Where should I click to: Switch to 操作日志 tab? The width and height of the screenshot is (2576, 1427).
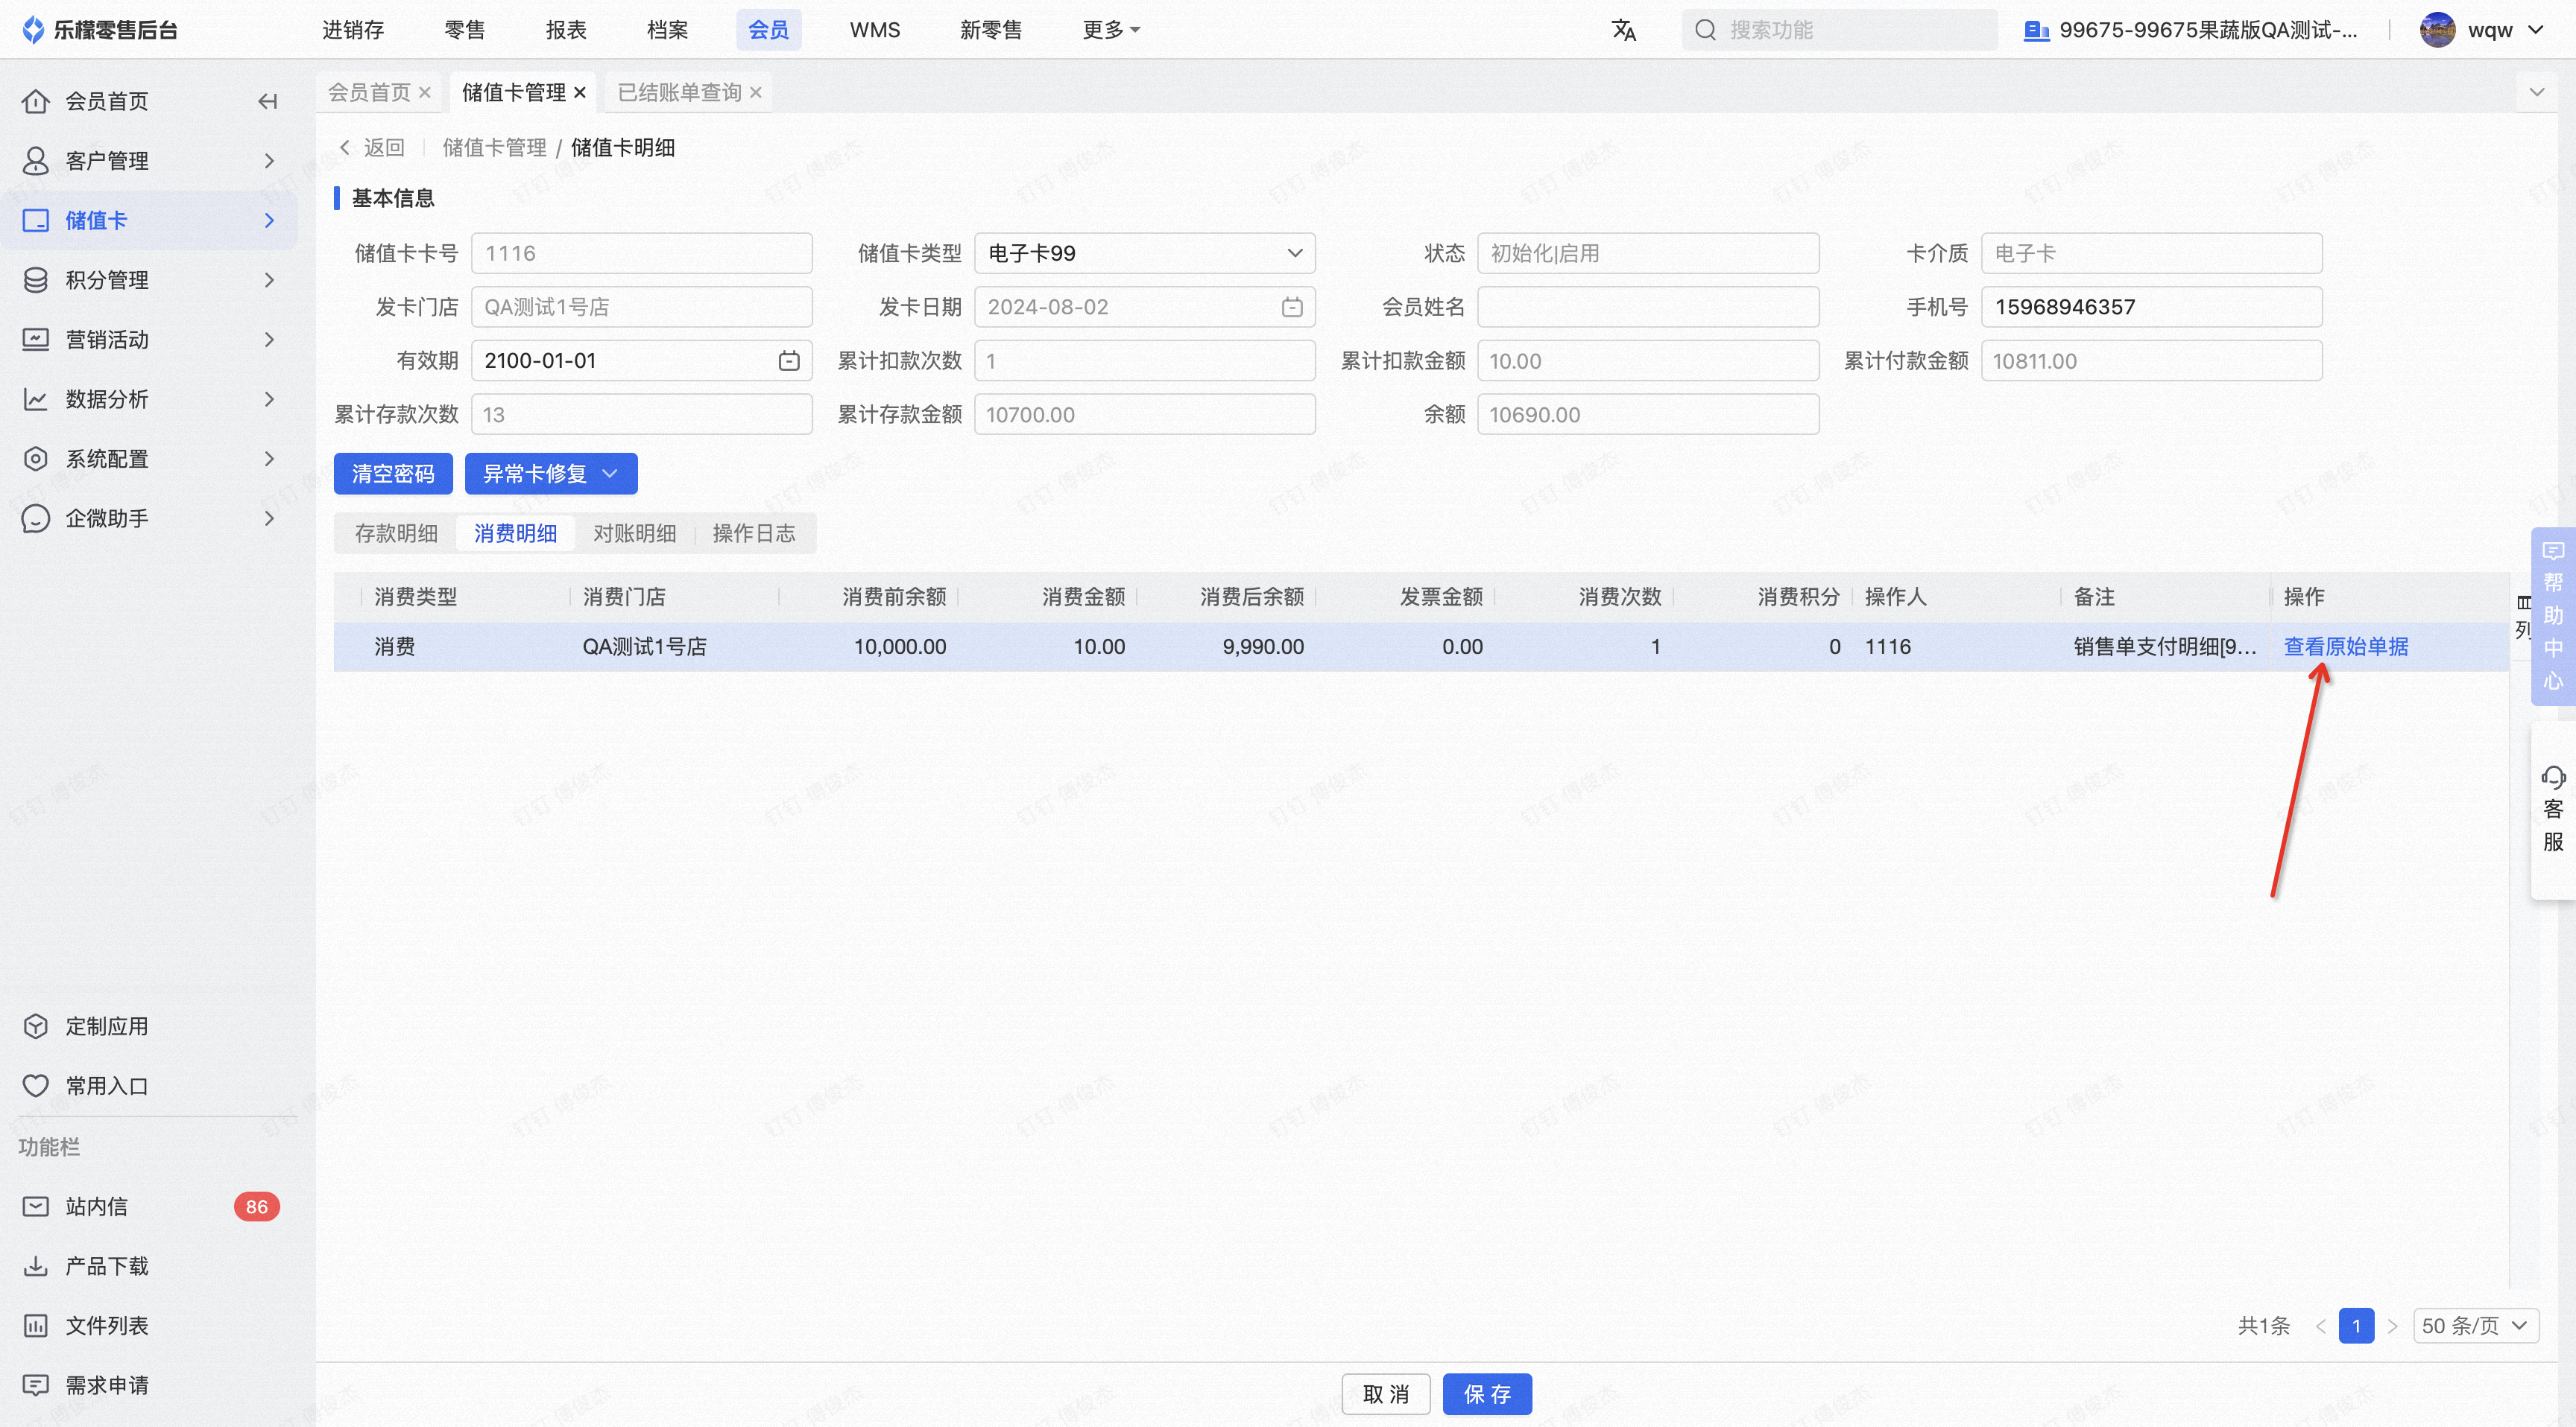(754, 533)
